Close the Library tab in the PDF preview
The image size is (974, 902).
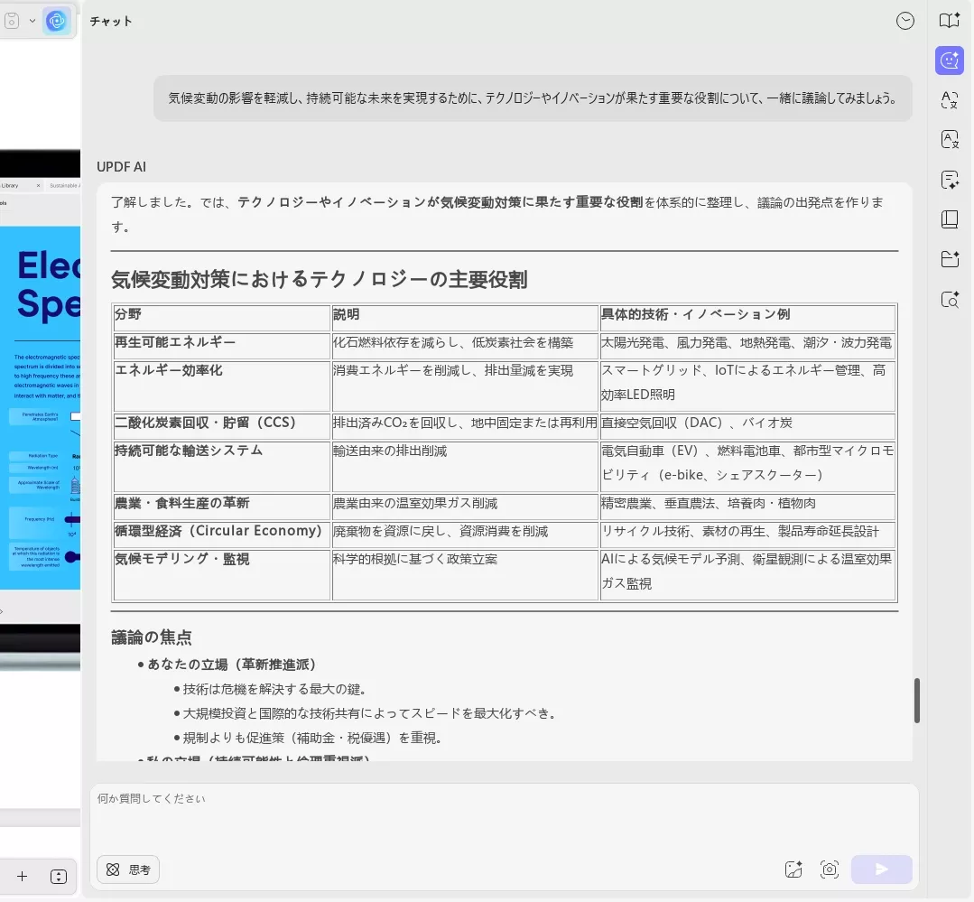(x=38, y=185)
